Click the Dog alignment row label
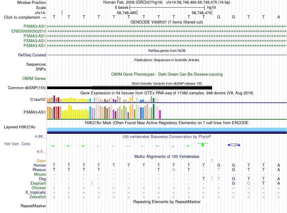The image size is (287, 213). coord(43,179)
